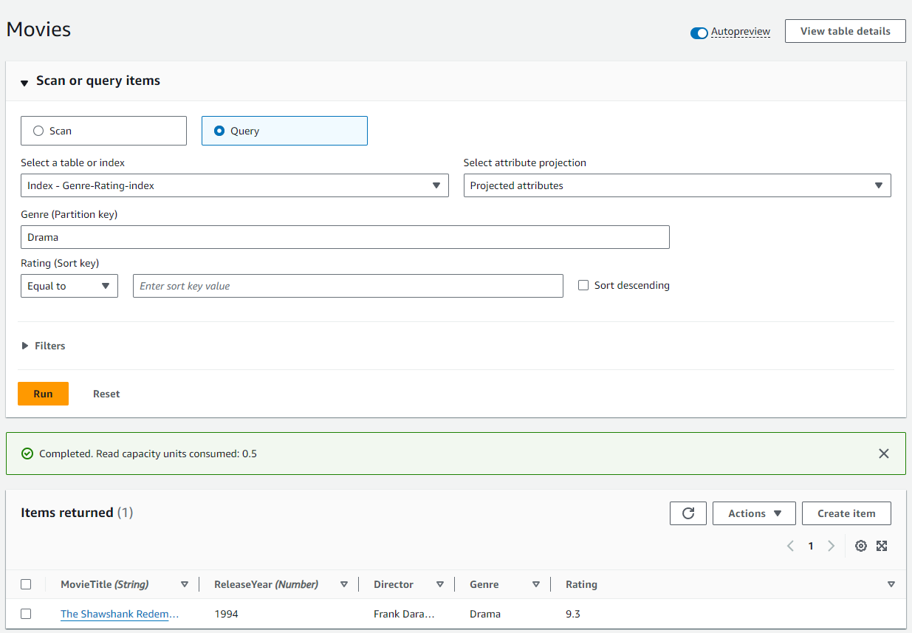Toggle the Autopreview switch

click(x=699, y=32)
